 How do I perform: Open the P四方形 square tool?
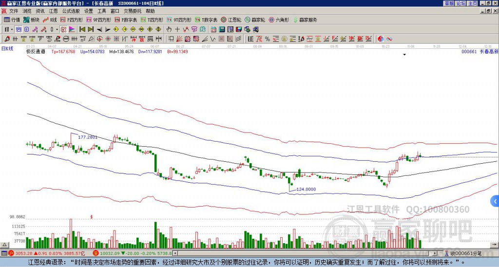point(72,19)
